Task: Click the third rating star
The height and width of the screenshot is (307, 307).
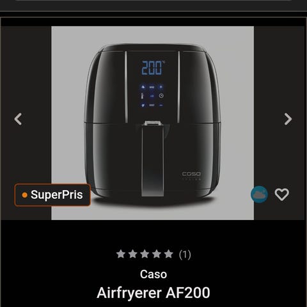Action: pos(145,254)
